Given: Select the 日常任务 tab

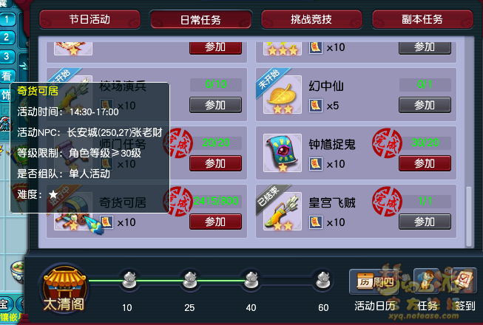Looking at the screenshot, I should (x=200, y=20).
